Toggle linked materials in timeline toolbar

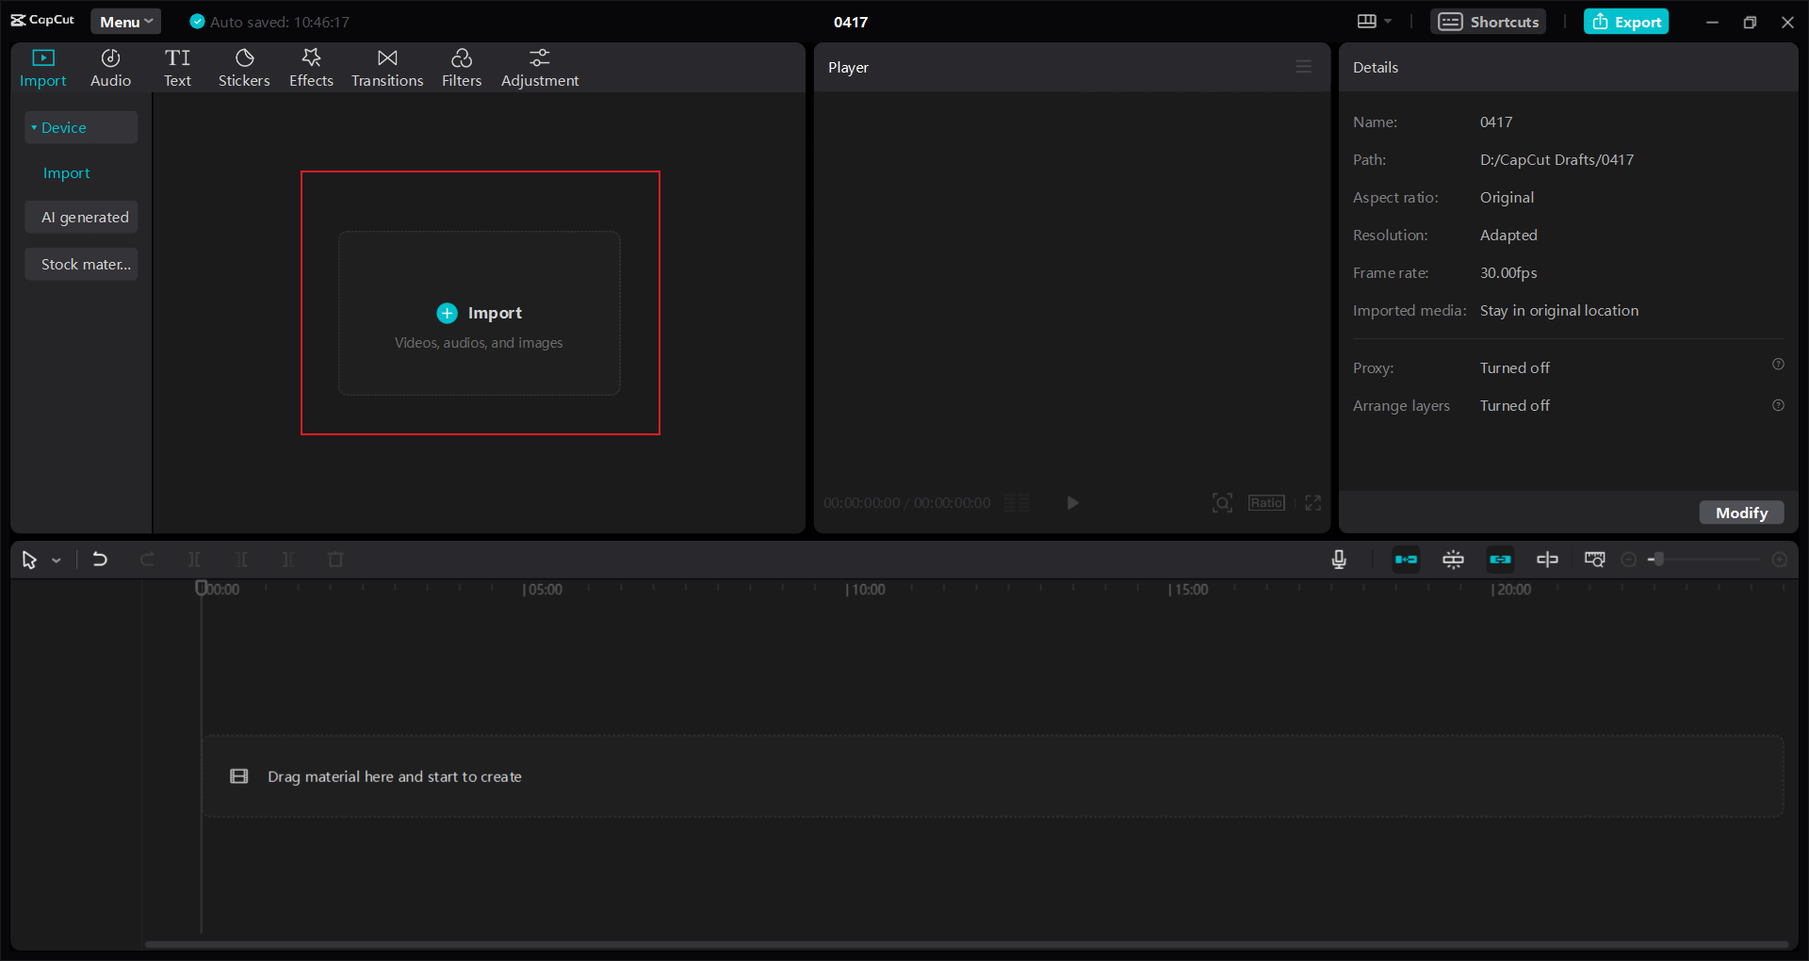[x=1501, y=559]
